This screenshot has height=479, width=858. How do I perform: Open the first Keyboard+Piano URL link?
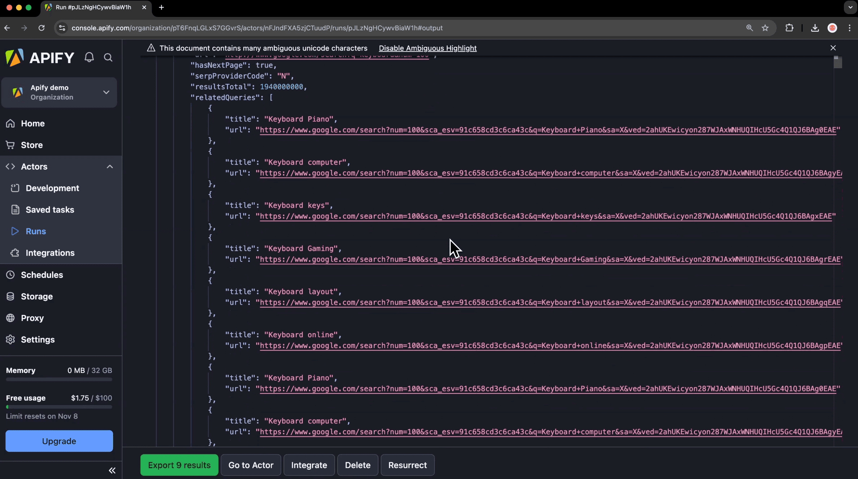548,130
